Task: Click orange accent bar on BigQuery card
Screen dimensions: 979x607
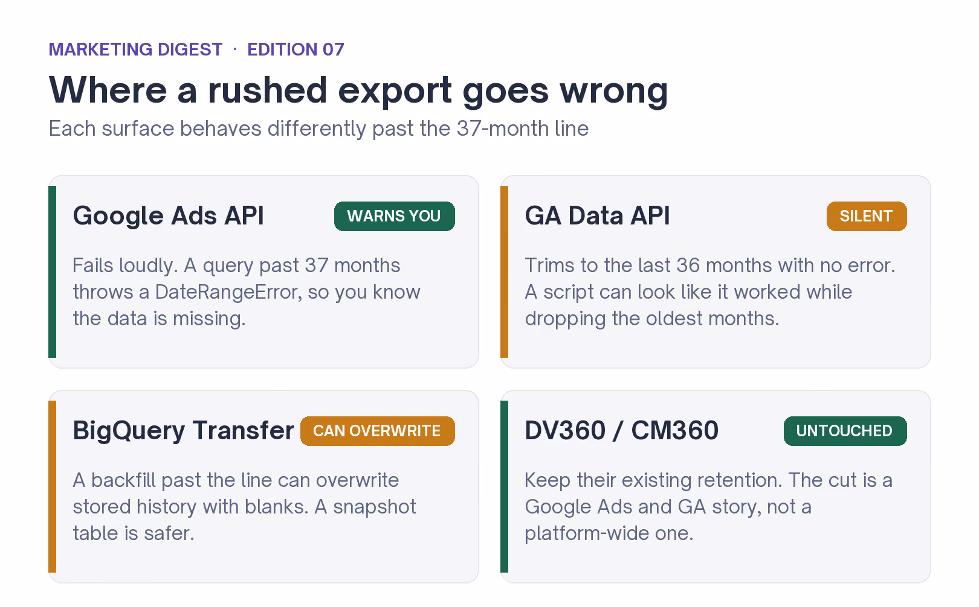Action: 53,486
